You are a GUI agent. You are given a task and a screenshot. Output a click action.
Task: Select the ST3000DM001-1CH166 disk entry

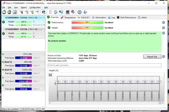click(21, 29)
